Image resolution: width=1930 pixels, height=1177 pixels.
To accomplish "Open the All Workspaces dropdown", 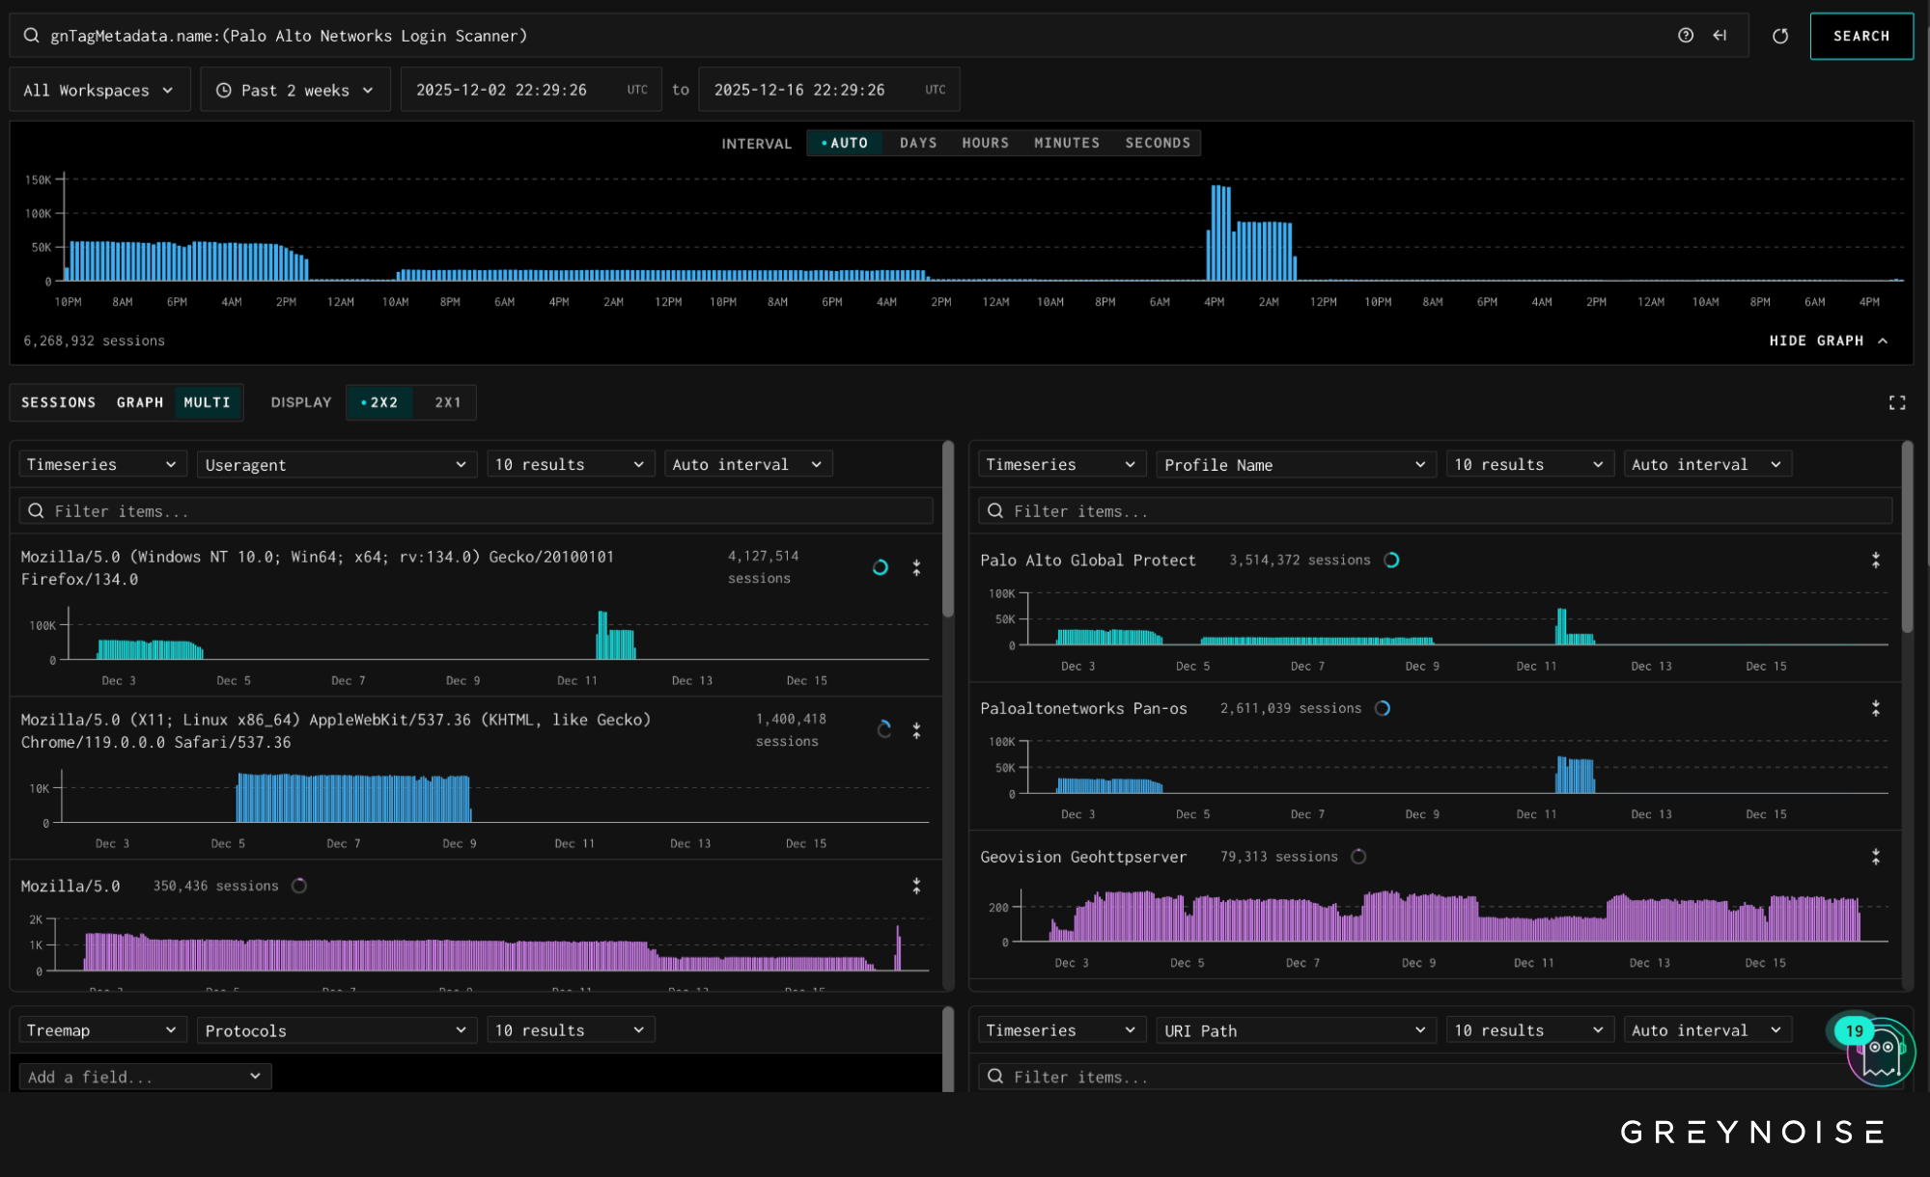I will (99, 90).
